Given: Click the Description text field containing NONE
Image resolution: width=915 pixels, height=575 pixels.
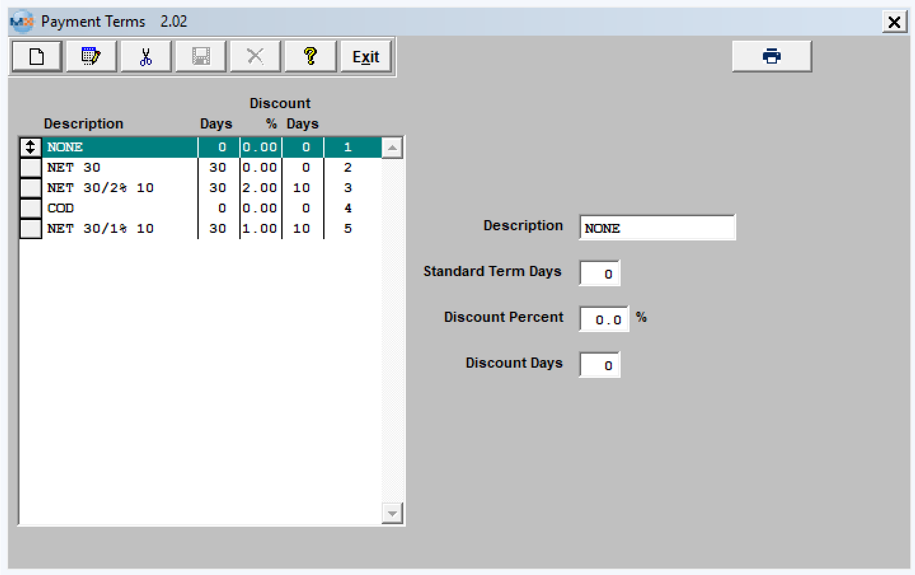Looking at the screenshot, I should 657,228.
